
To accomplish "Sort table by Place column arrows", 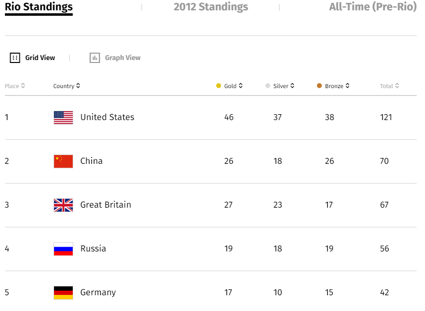I will coord(23,86).
